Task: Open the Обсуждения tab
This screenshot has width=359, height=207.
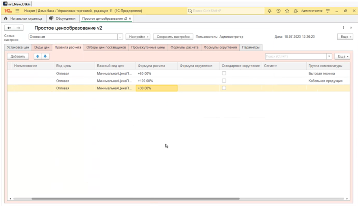Action: (x=63, y=19)
